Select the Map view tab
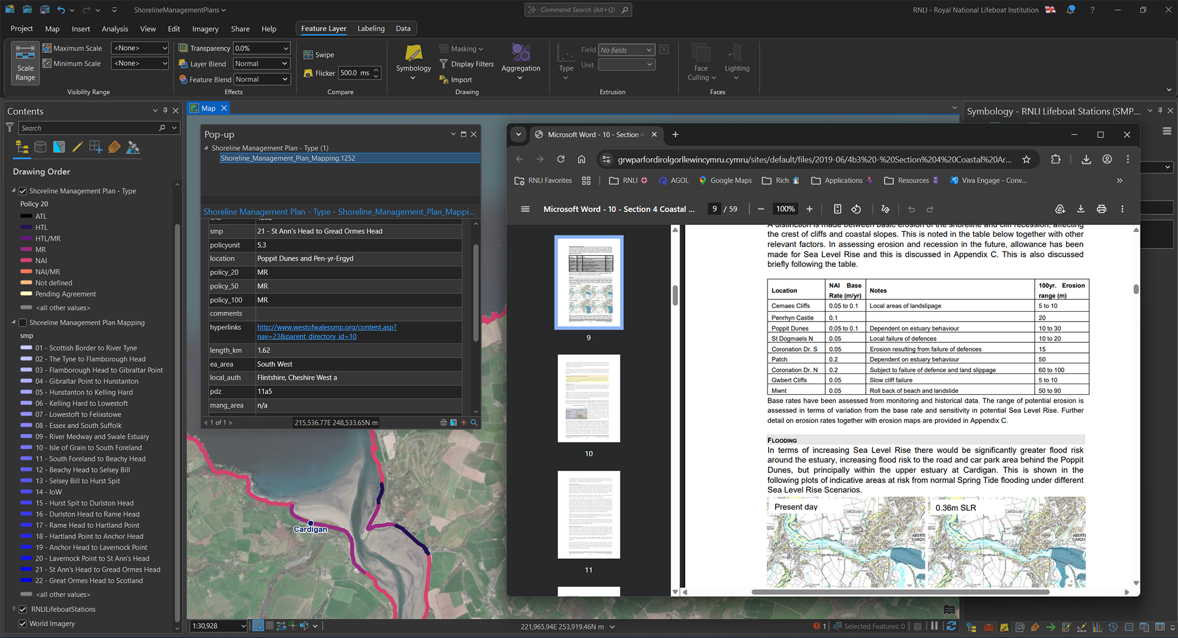The width and height of the screenshot is (1178, 638). 209,108
